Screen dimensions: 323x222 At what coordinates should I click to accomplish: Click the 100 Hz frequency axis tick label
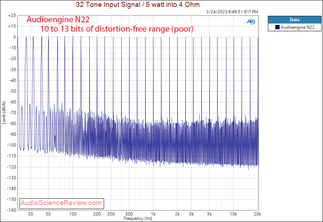pos(73,214)
